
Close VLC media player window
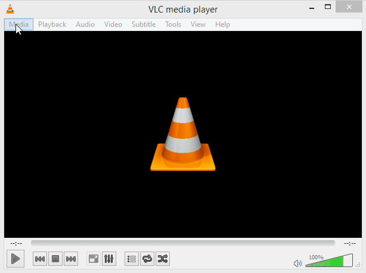pyautogui.click(x=349, y=7)
